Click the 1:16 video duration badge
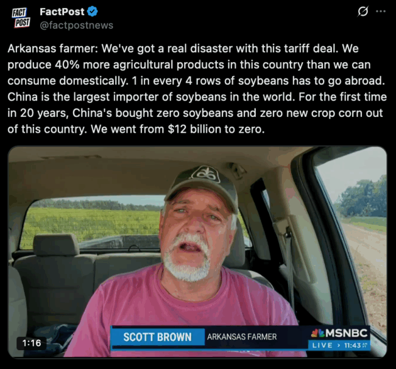The image size is (396, 369). 32,343
